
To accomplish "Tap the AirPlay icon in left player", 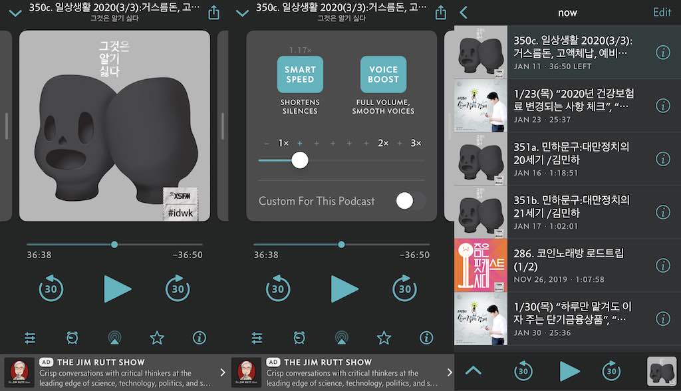I will [114, 338].
